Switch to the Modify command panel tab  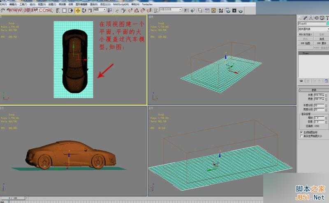(x=306, y=18)
